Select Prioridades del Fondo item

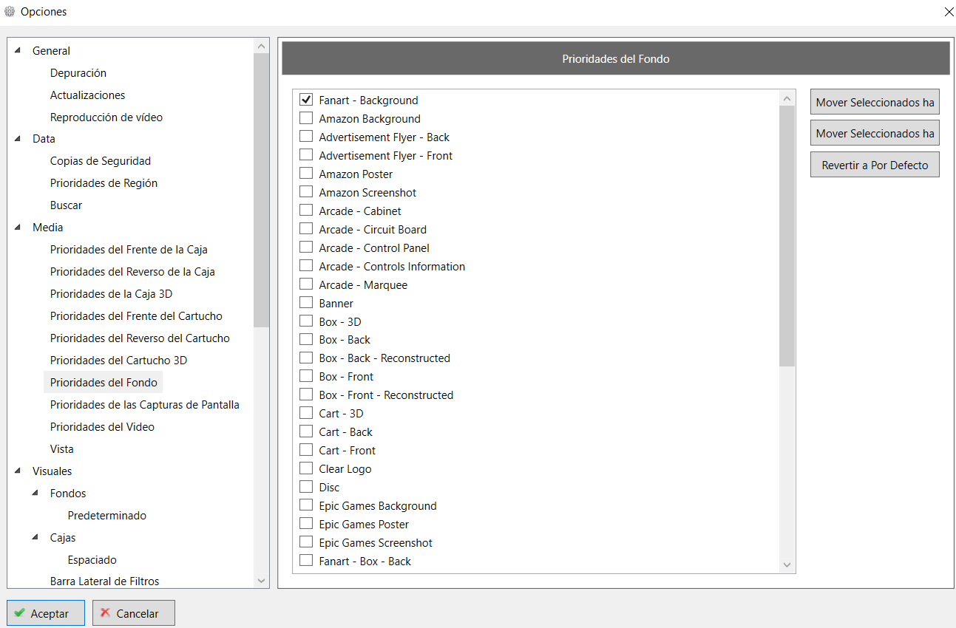[104, 383]
